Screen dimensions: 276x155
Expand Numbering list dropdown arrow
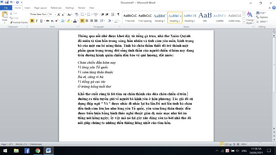(x=92, y=15)
